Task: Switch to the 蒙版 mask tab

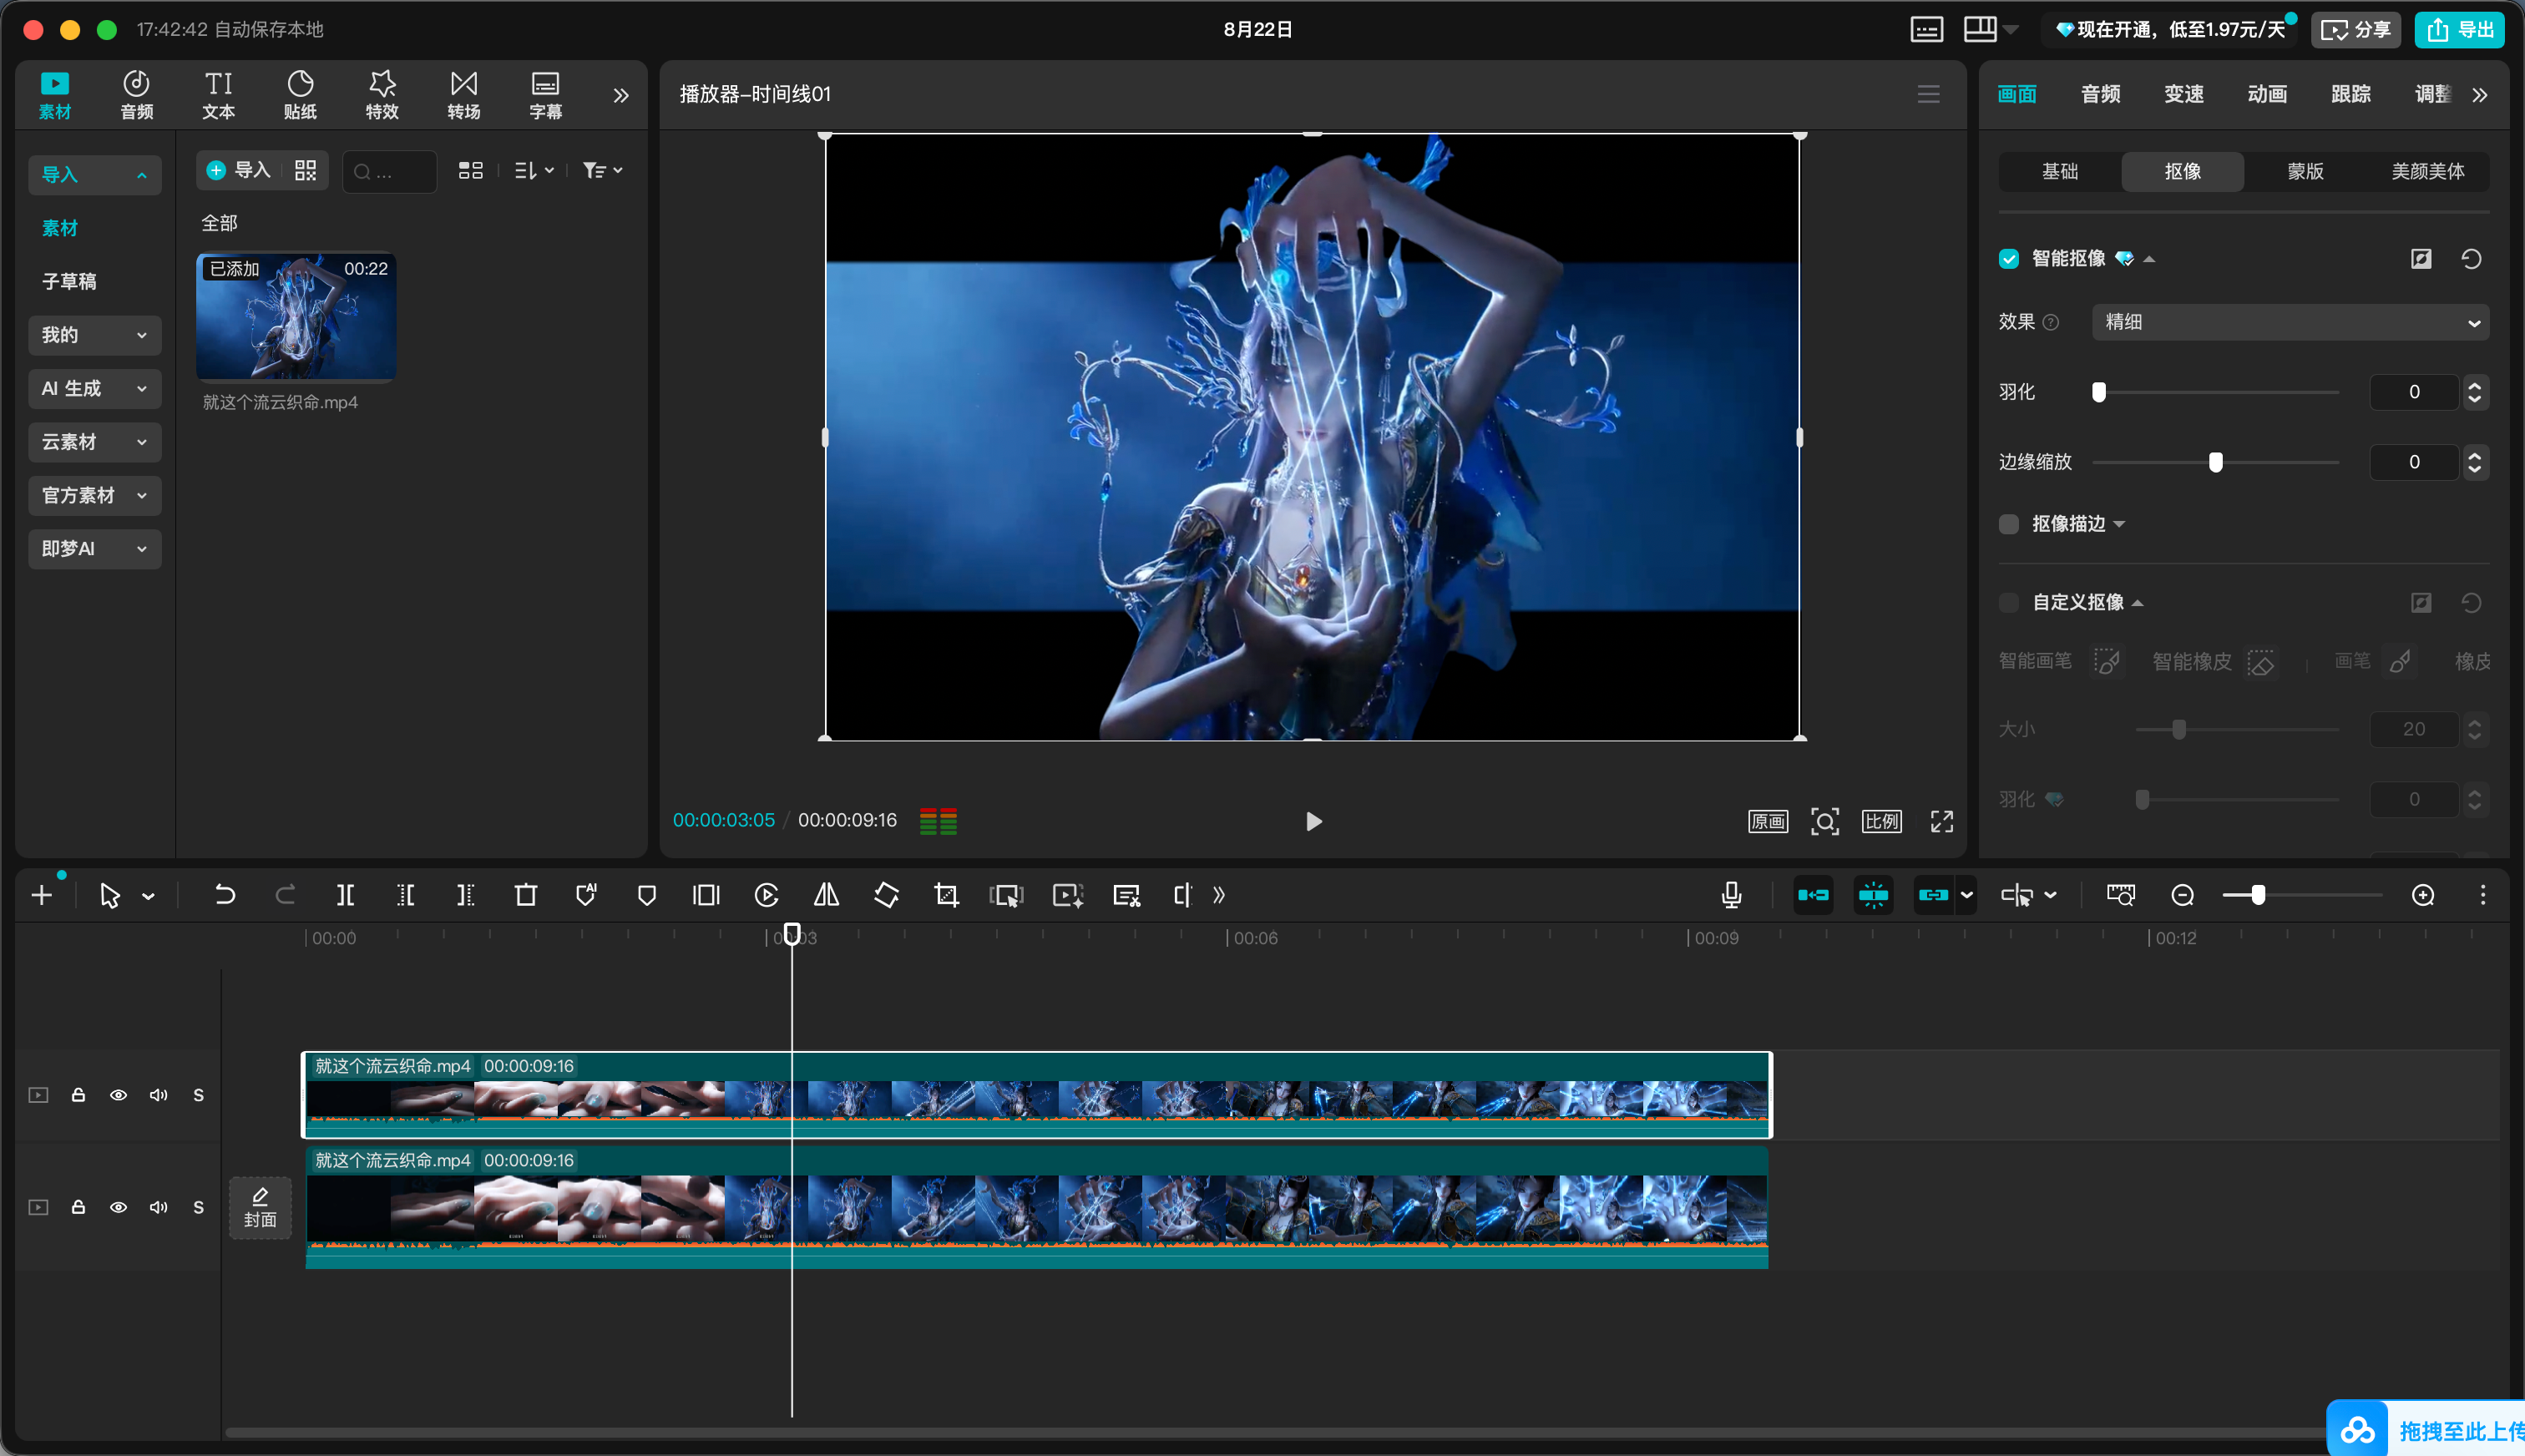Action: coord(2306,171)
